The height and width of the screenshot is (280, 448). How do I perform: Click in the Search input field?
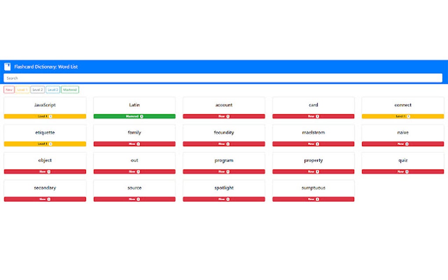point(223,78)
